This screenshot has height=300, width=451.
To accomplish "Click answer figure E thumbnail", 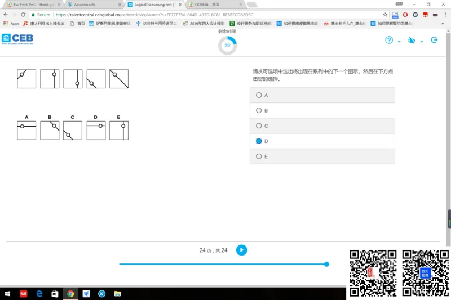I will 119,131.
